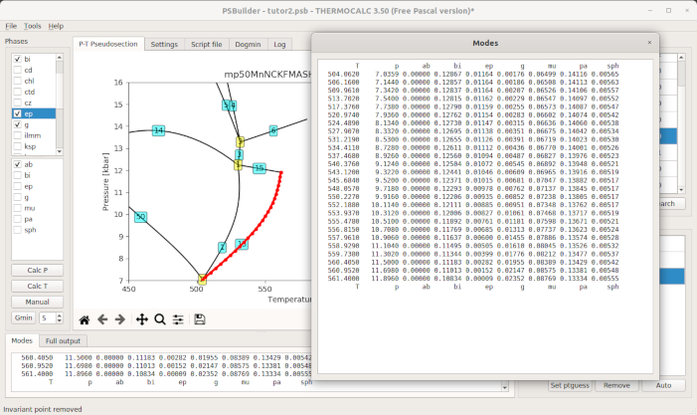Open the Dogmin tab
Viewport: 697px width, 415px height.
248,45
